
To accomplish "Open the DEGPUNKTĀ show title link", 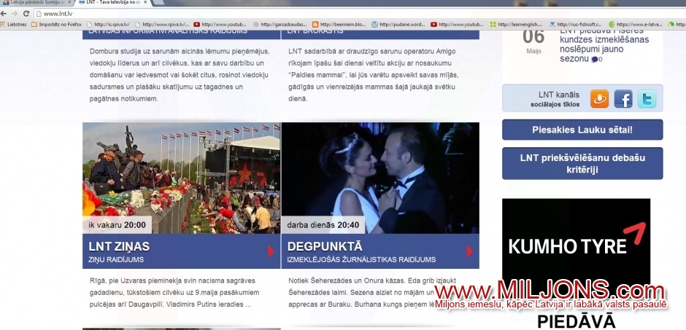I will click(x=325, y=246).
